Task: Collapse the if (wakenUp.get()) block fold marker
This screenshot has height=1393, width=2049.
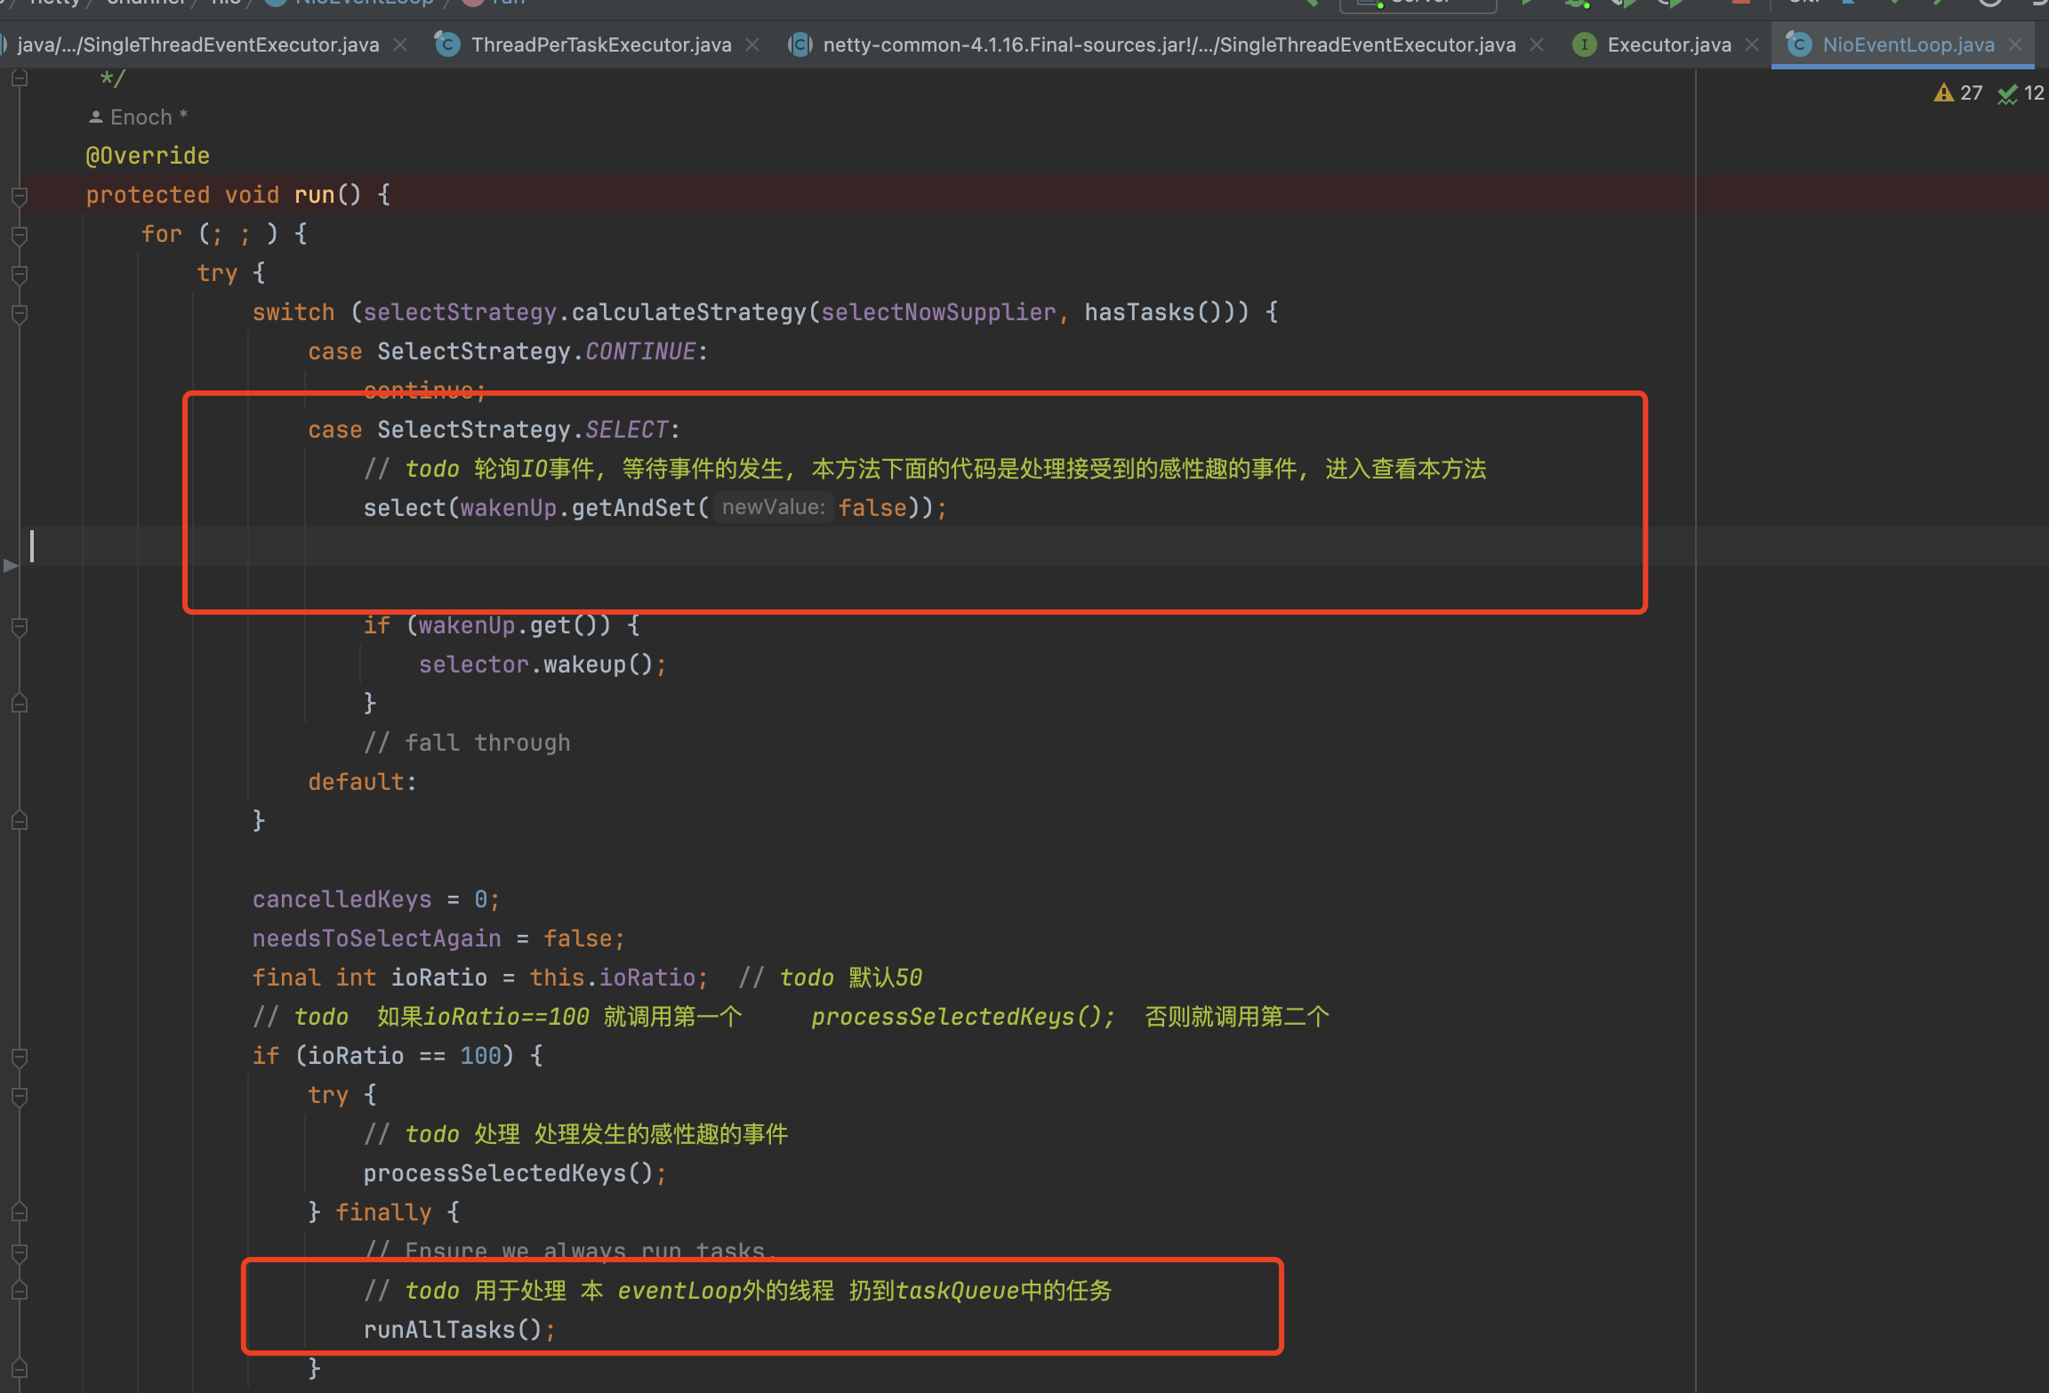Action: [20, 626]
